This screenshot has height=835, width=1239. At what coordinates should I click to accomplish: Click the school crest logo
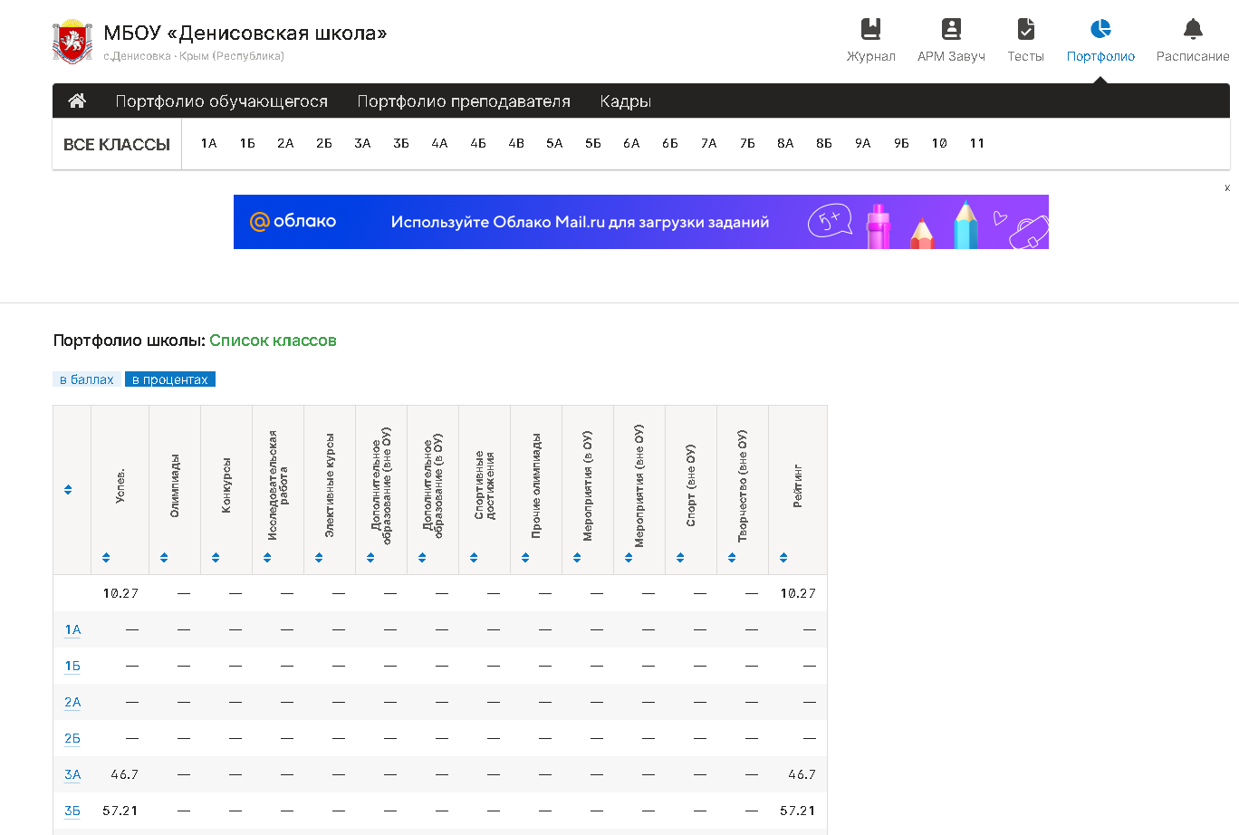(72, 42)
